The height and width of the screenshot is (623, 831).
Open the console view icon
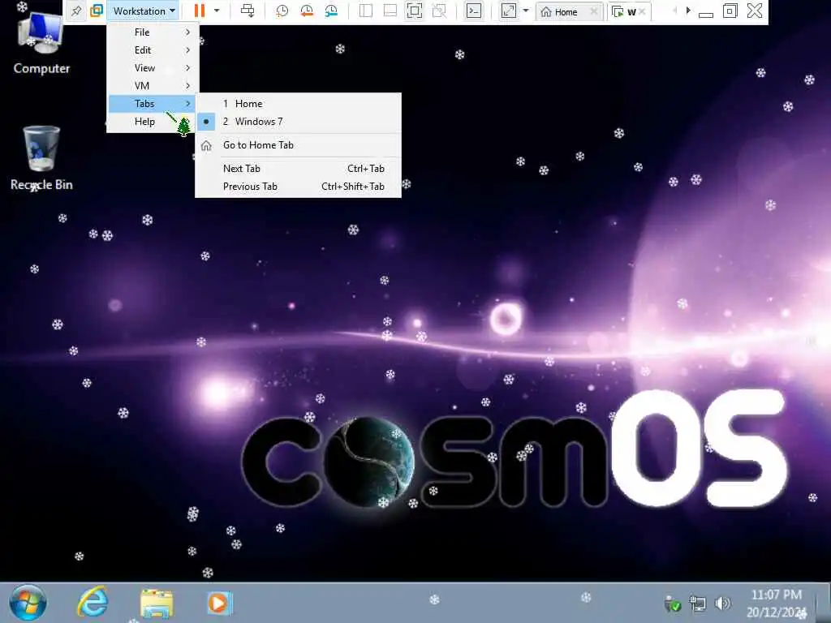click(474, 11)
